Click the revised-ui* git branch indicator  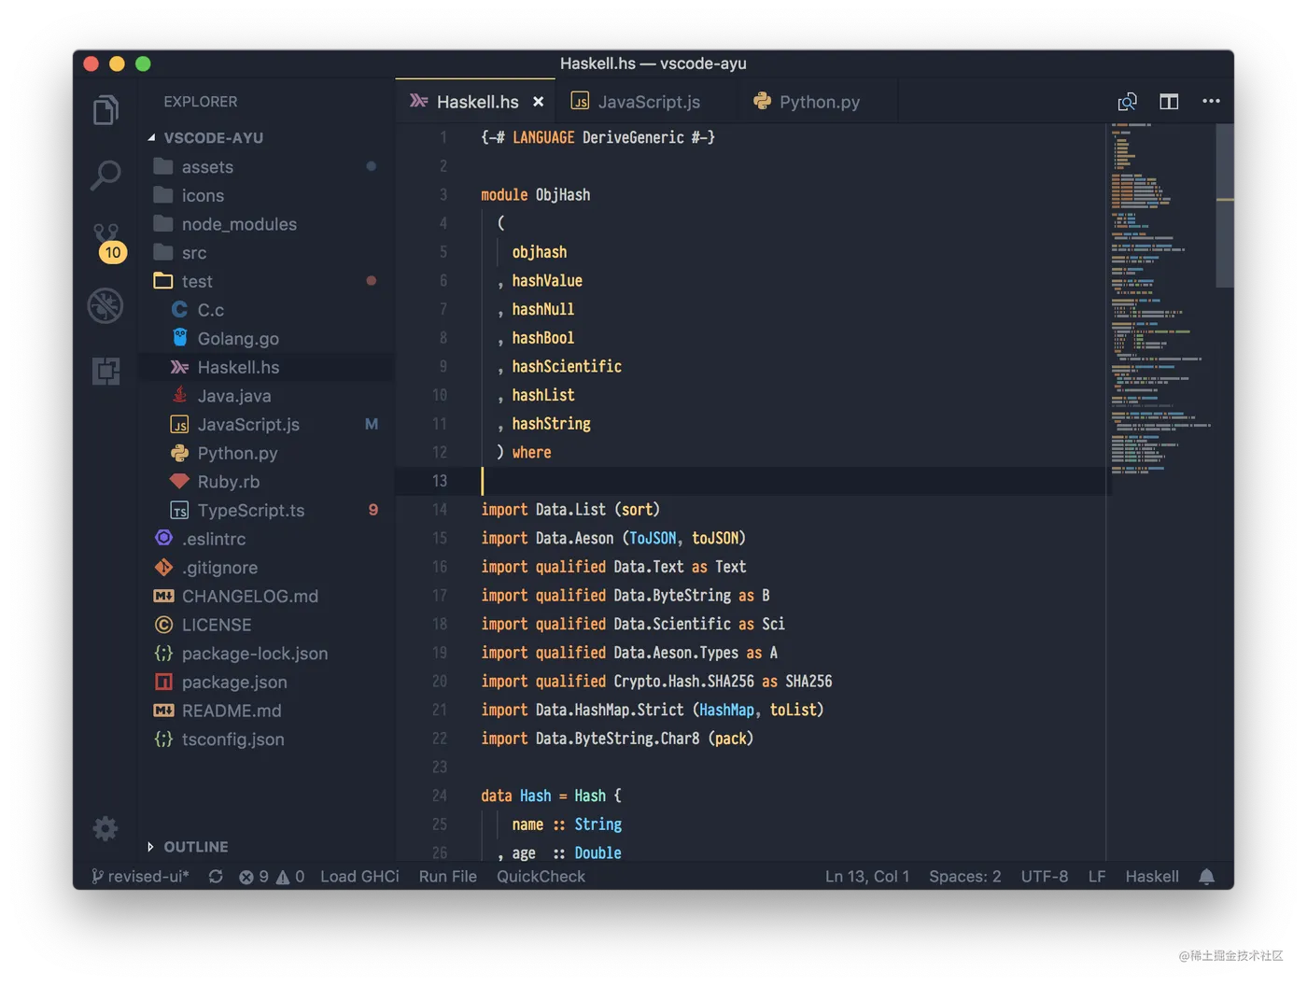pyautogui.click(x=140, y=877)
